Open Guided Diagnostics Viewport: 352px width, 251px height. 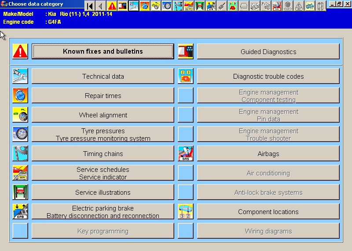coord(268,51)
